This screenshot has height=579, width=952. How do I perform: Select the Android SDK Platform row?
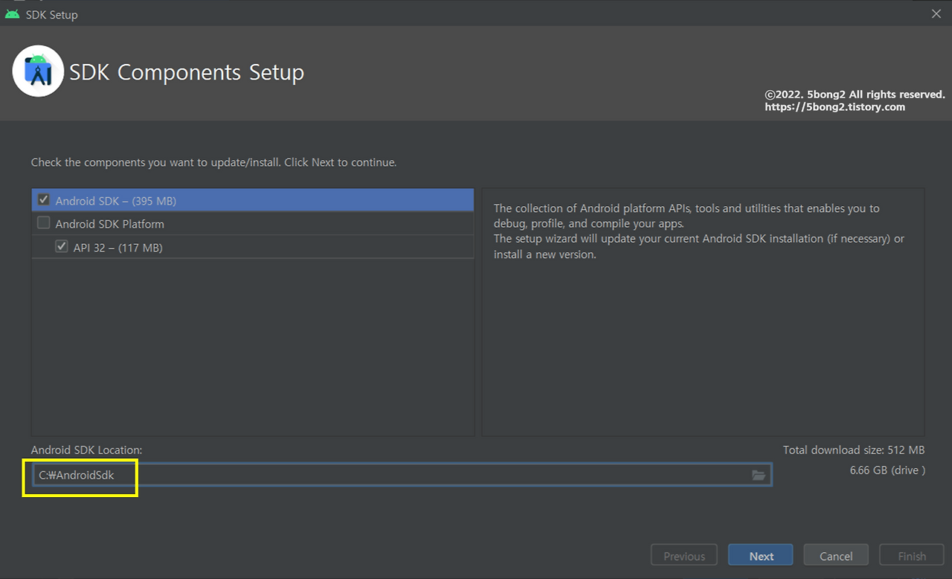(253, 223)
